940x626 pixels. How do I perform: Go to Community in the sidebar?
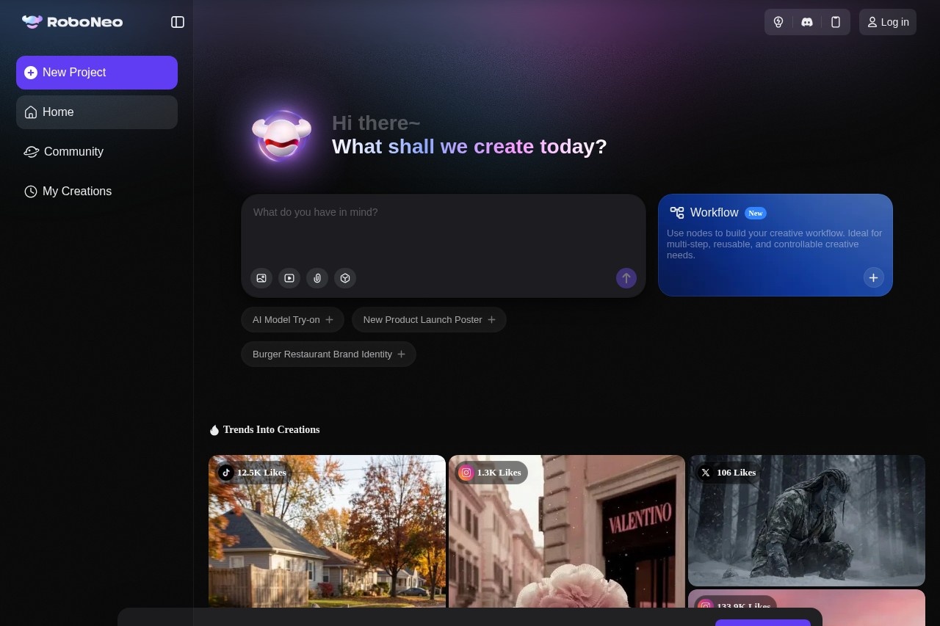coord(73,152)
